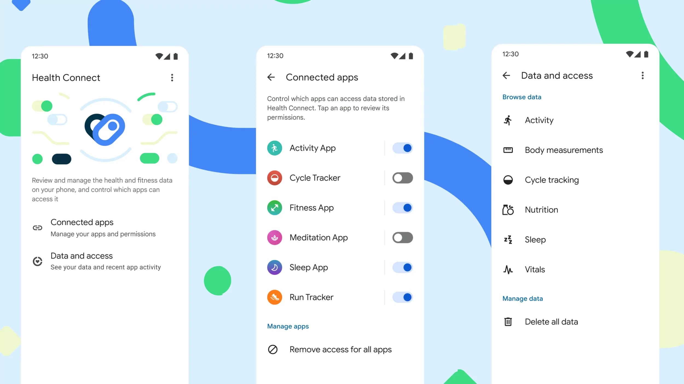This screenshot has width=684, height=384.
Task: Click Manage apps link
Action: [288, 326]
